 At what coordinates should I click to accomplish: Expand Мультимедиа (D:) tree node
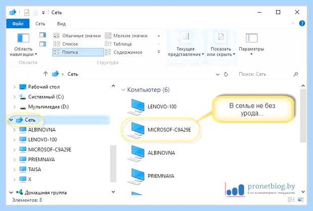(x=14, y=107)
